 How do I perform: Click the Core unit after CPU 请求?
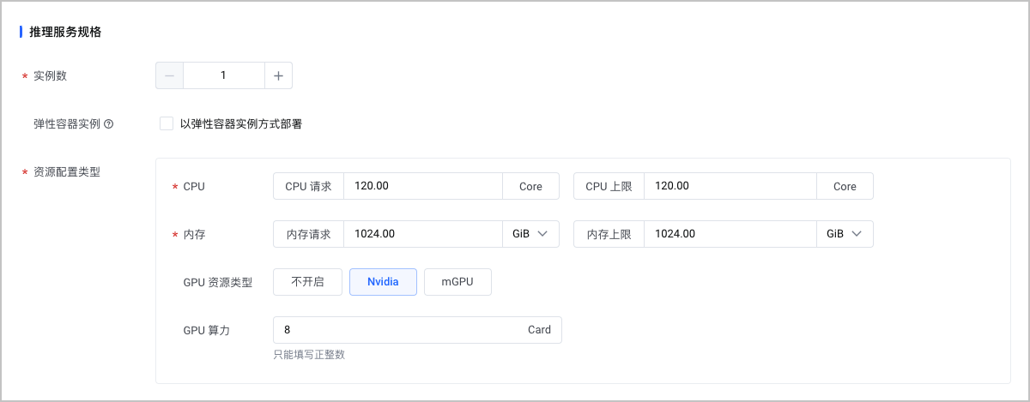[x=530, y=186]
